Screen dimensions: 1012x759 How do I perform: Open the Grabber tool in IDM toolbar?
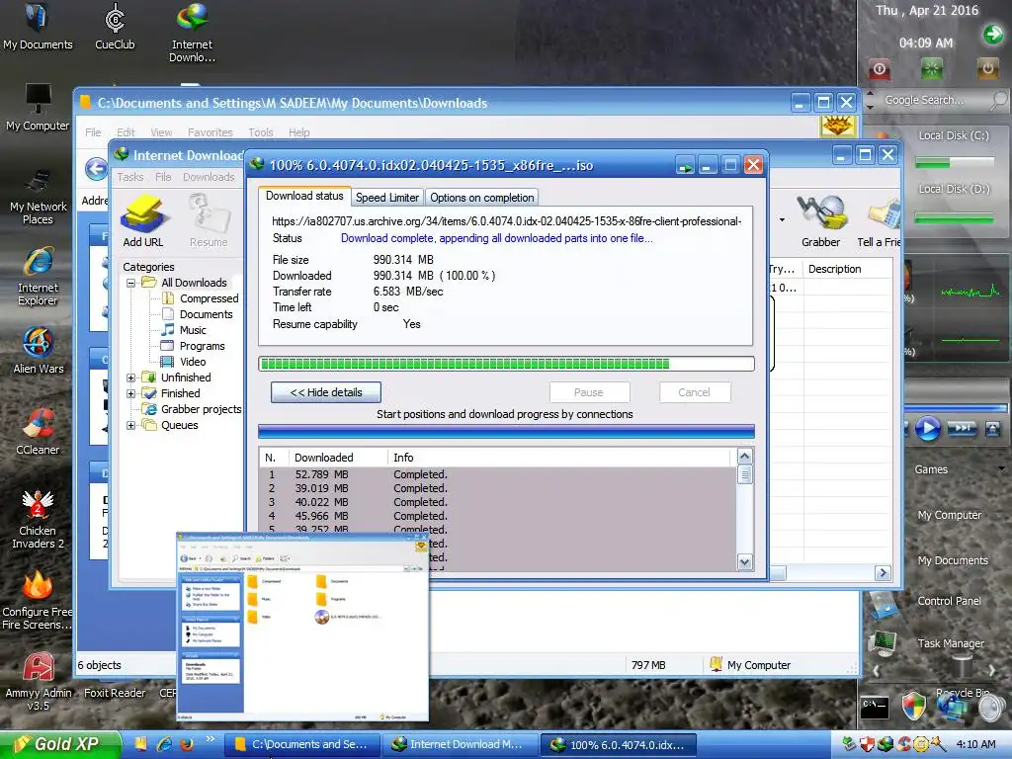coord(821,220)
